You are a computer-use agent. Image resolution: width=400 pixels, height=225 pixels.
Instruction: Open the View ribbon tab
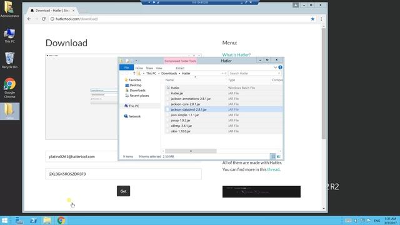pyautogui.click(x=159, y=68)
